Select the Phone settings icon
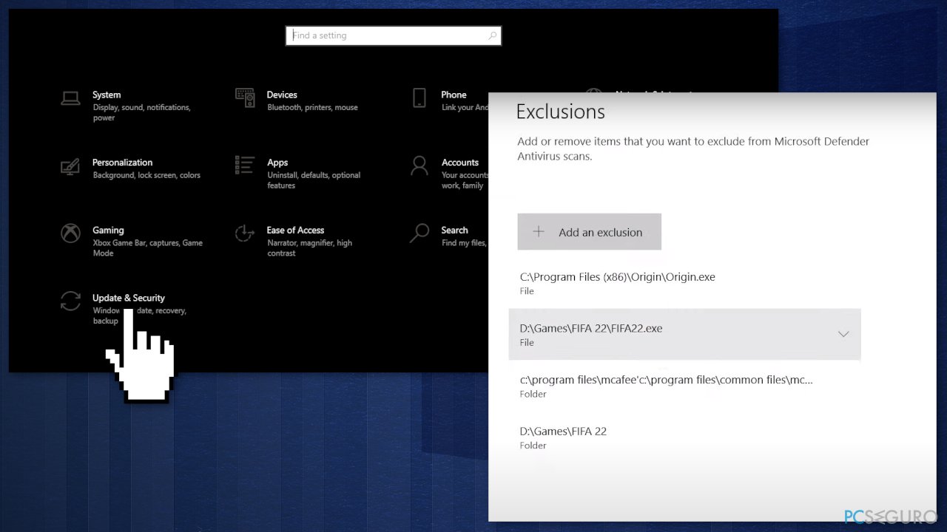The width and height of the screenshot is (947, 532). [x=419, y=97]
